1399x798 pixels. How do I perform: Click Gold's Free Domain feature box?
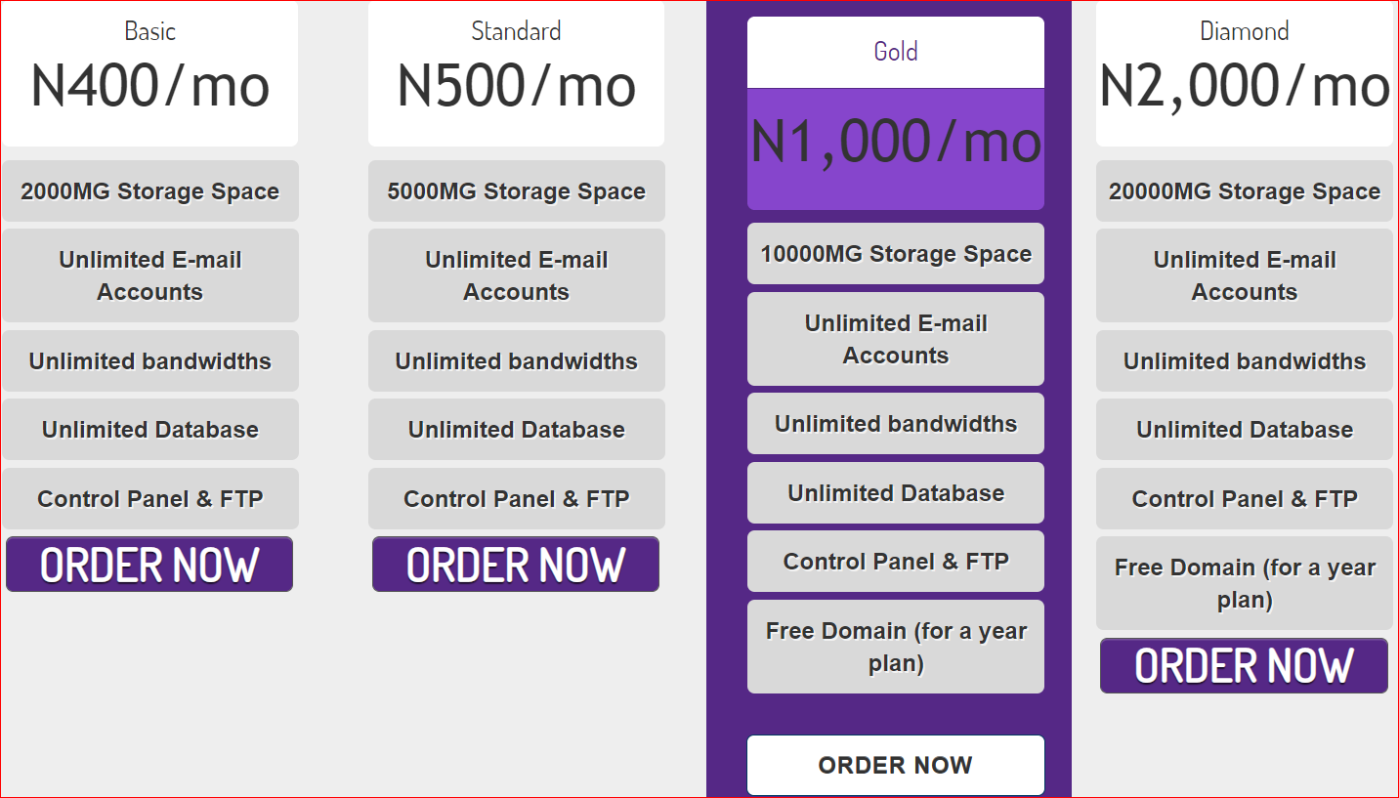[895, 647]
